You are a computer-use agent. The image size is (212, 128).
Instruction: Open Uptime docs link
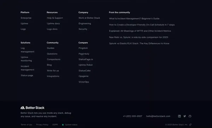[53, 24]
